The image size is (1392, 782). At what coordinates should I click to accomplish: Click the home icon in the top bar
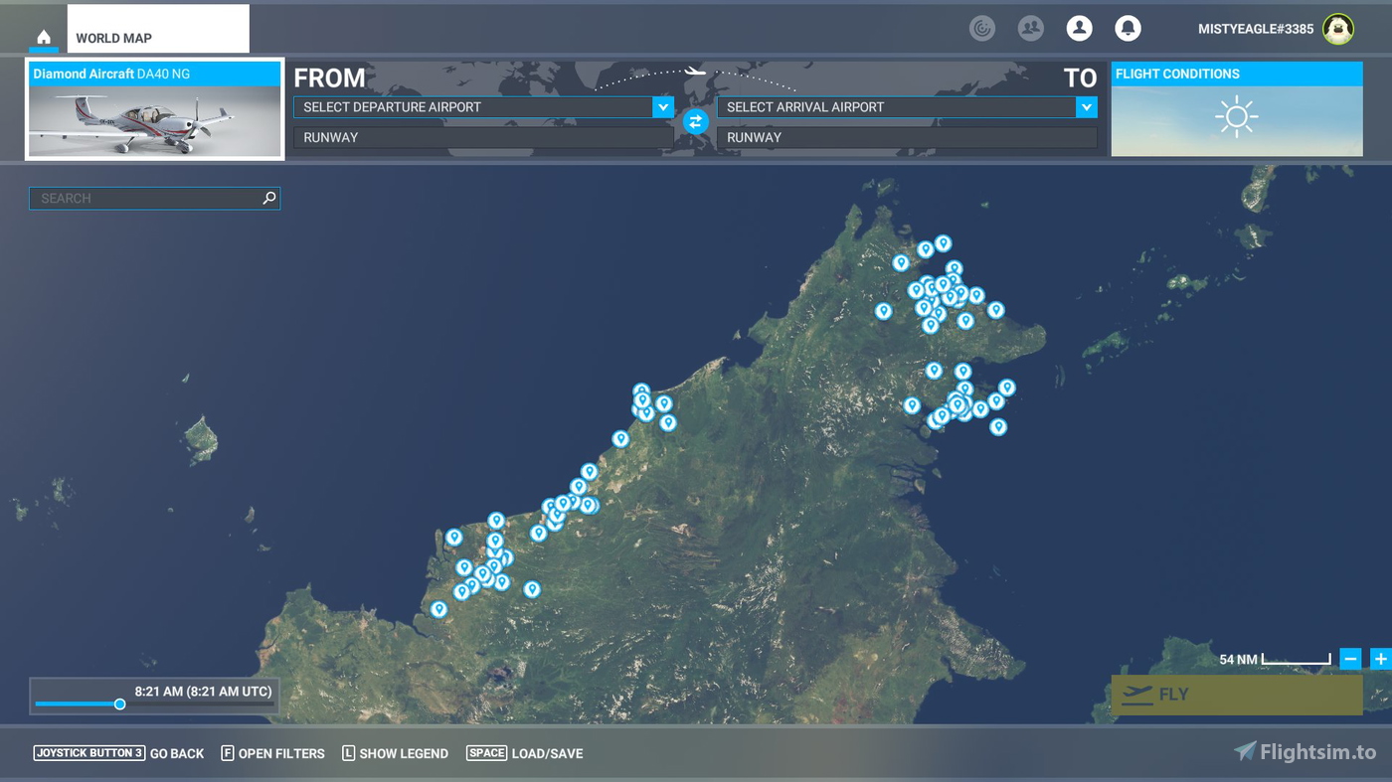43,36
